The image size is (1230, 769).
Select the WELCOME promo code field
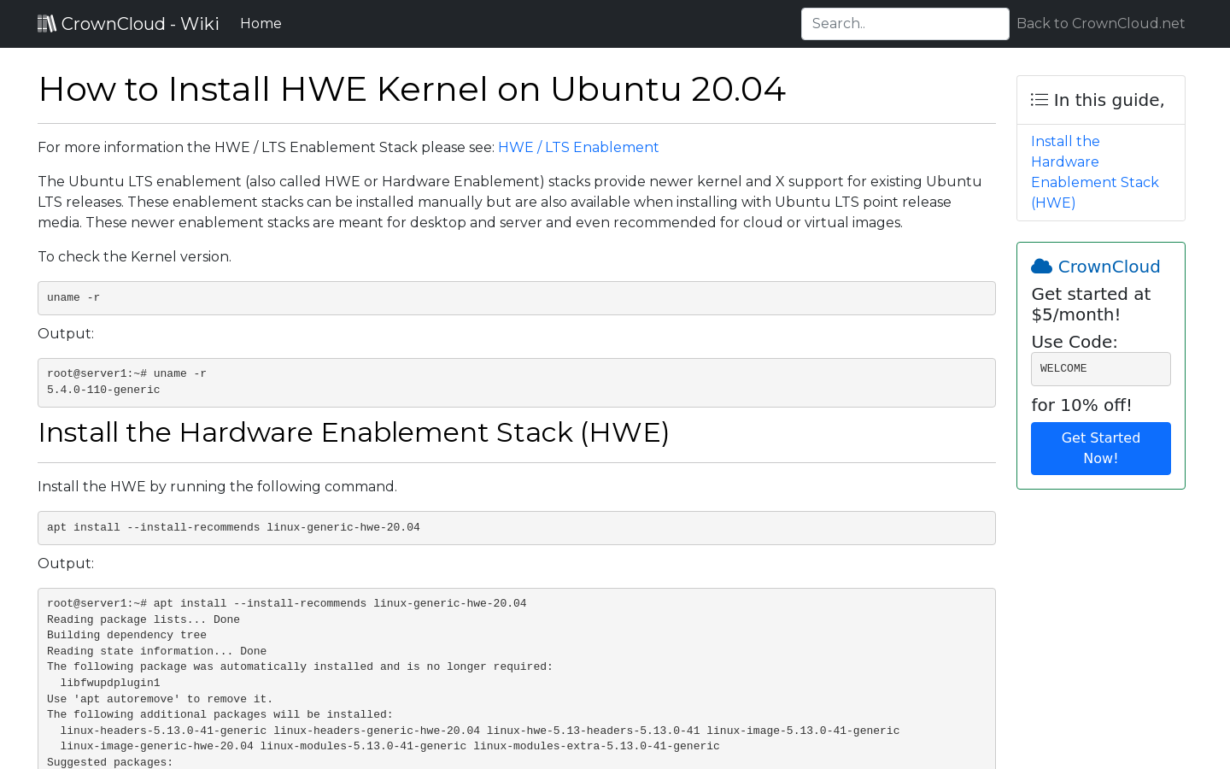coord(1100,368)
